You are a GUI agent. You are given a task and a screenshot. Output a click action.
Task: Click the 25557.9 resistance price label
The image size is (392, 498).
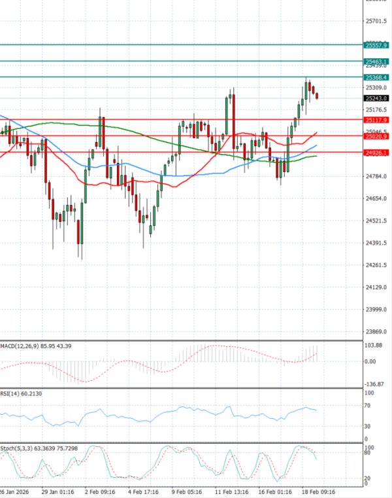click(x=377, y=45)
